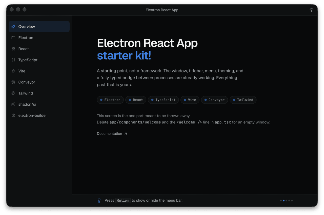Image resolution: width=324 pixels, height=215 pixels.
Task: Toggle the light/dark theme sun button
Action: coord(311,10)
